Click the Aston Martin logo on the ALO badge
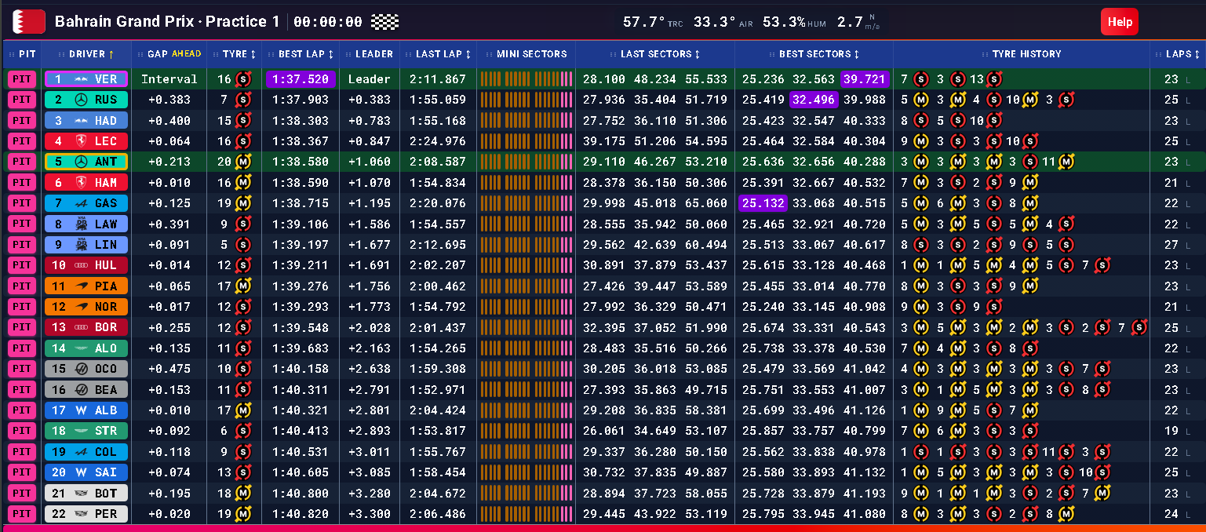 tap(81, 348)
